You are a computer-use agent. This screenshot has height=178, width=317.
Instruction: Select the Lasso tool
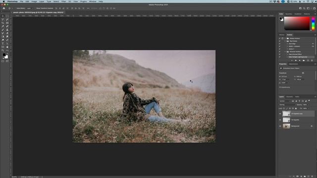[3, 19]
